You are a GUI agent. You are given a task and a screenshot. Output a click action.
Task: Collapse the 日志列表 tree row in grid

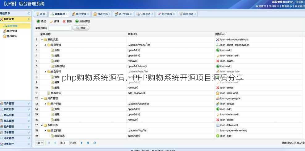coord(45,131)
